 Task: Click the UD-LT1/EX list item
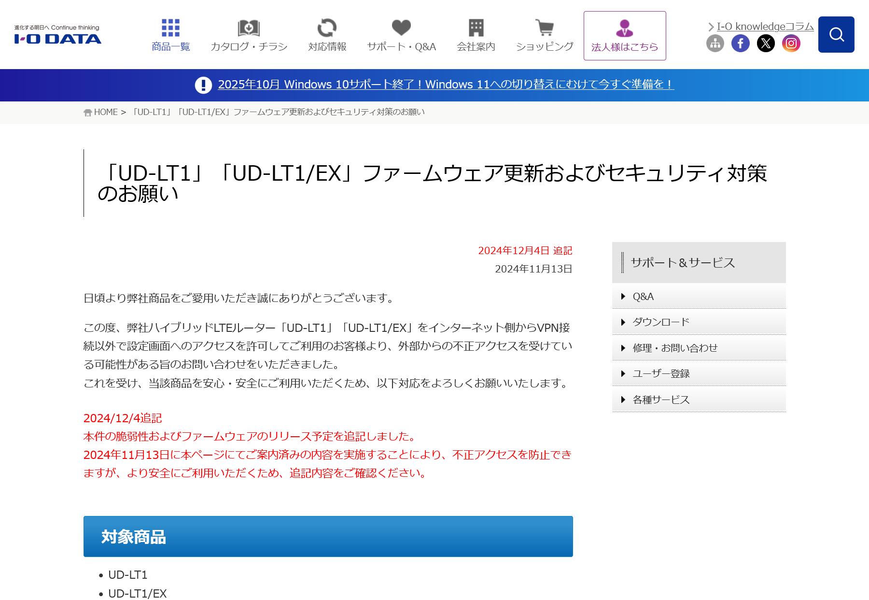(137, 594)
